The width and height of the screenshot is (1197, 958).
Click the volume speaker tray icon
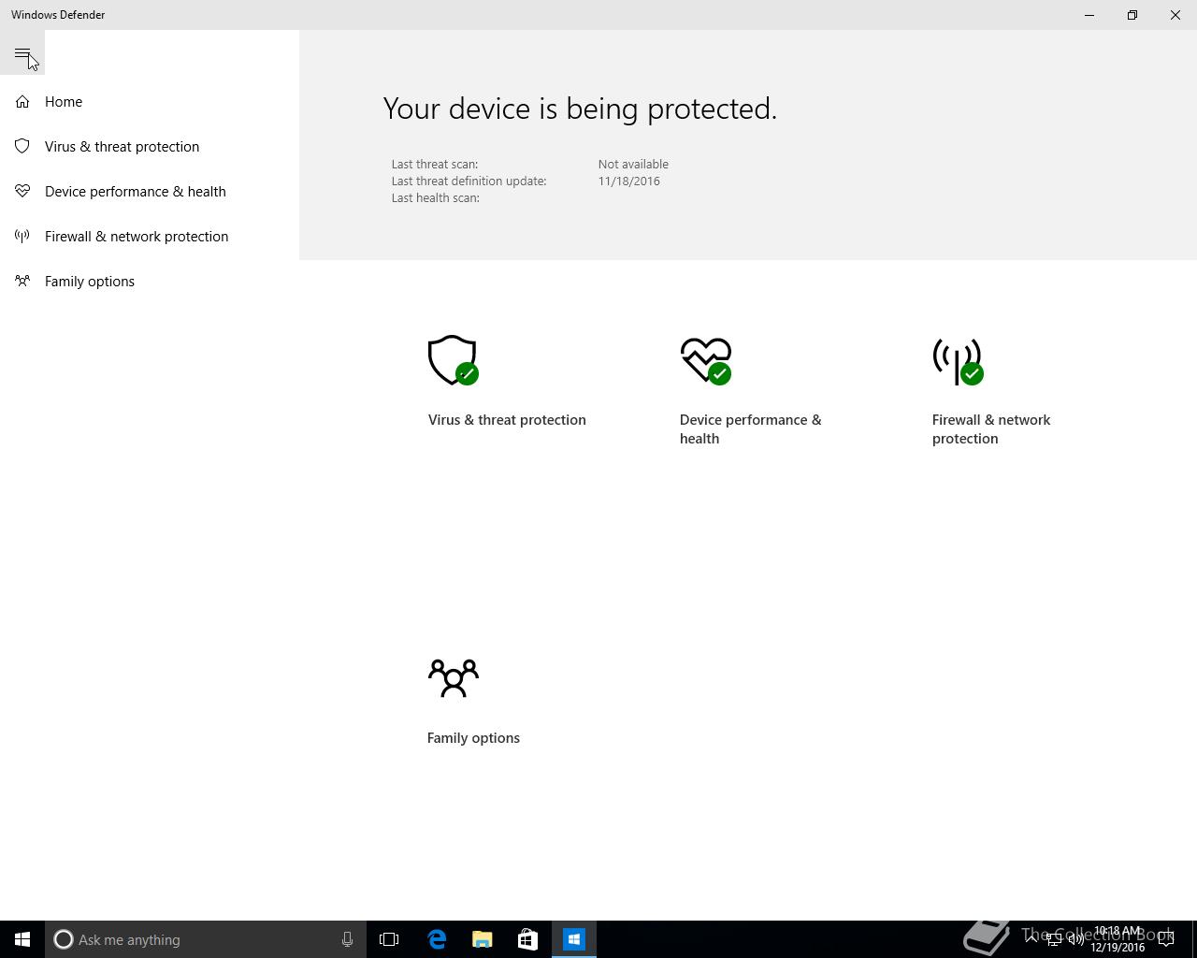point(1075,939)
